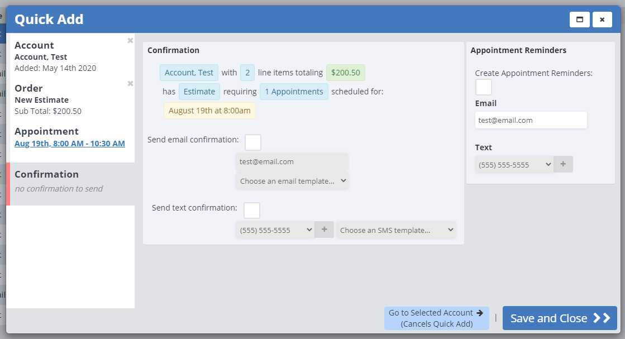
Task: Click plus icon beside reminder Text phone
Action: [x=563, y=164]
